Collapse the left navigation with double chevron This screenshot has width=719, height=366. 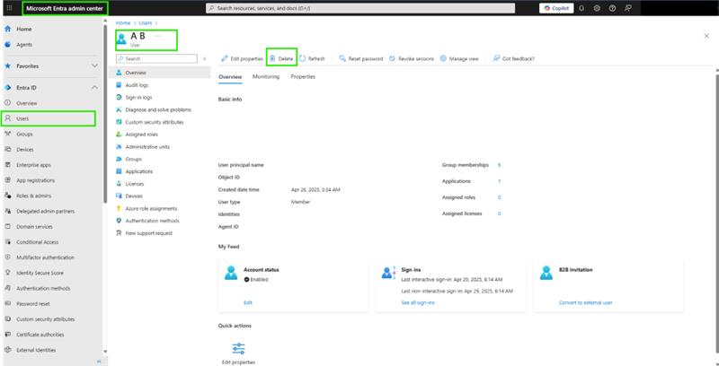(x=99, y=362)
